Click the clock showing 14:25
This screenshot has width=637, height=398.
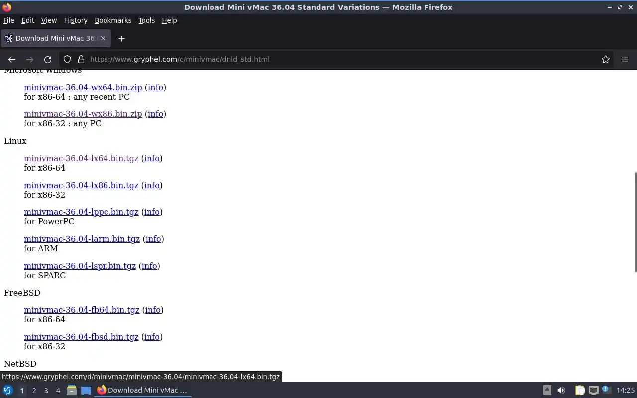625,390
